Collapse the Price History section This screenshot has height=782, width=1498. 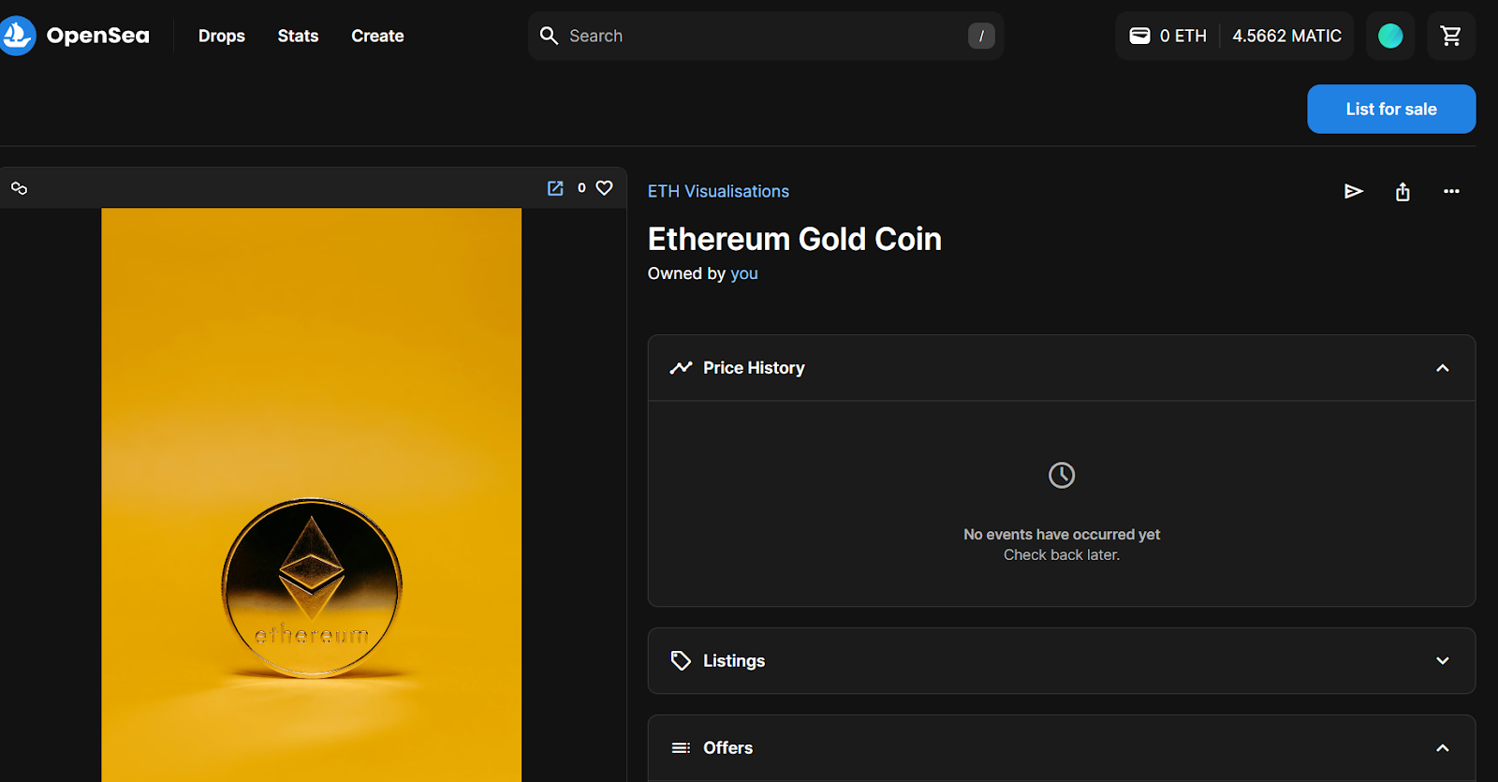(x=1442, y=368)
